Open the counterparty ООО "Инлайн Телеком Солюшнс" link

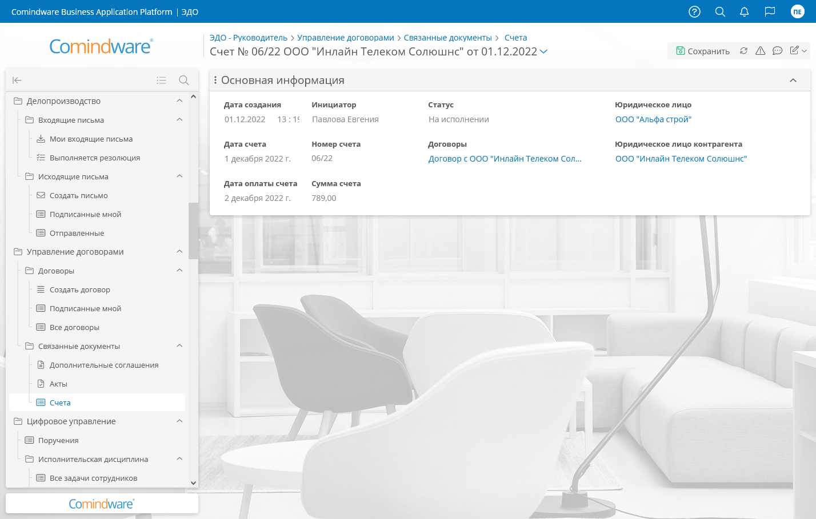(681, 159)
